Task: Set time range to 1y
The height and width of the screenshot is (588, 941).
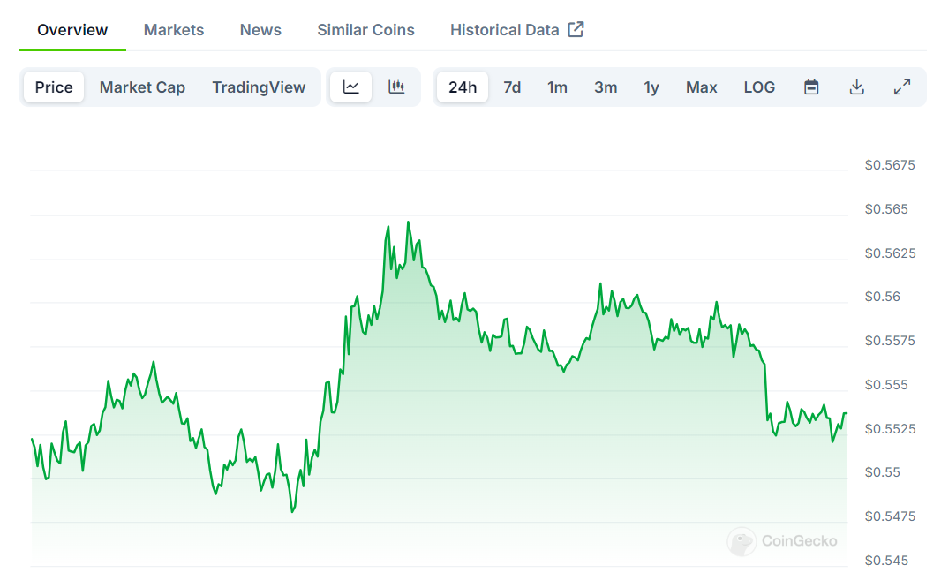Action: click(651, 87)
